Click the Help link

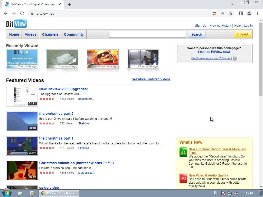(237, 26)
